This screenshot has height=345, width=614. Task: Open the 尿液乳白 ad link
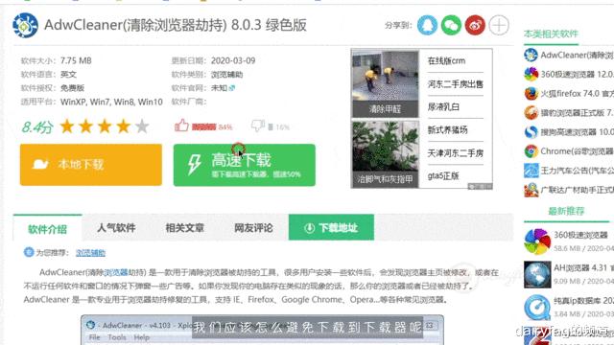point(443,106)
